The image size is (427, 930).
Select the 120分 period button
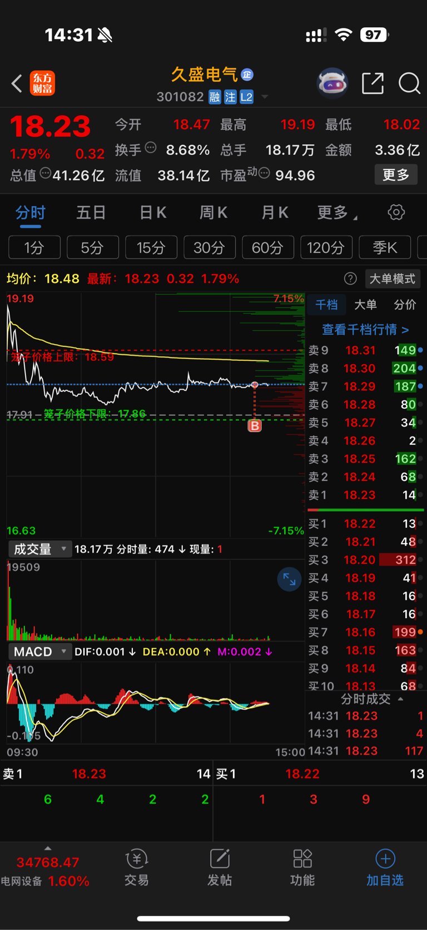click(326, 247)
